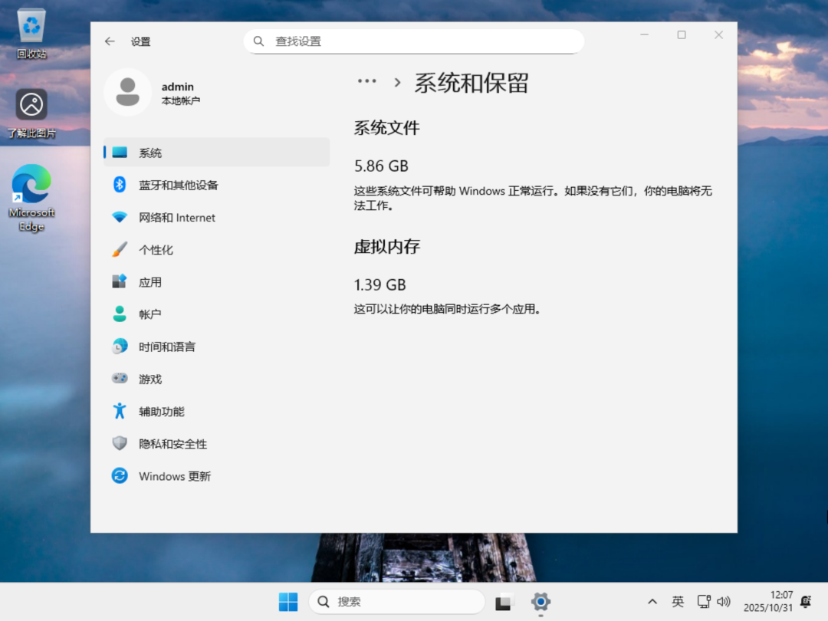The height and width of the screenshot is (621, 828).
Task: Open the Windows Start button
Action: (288, 602)
